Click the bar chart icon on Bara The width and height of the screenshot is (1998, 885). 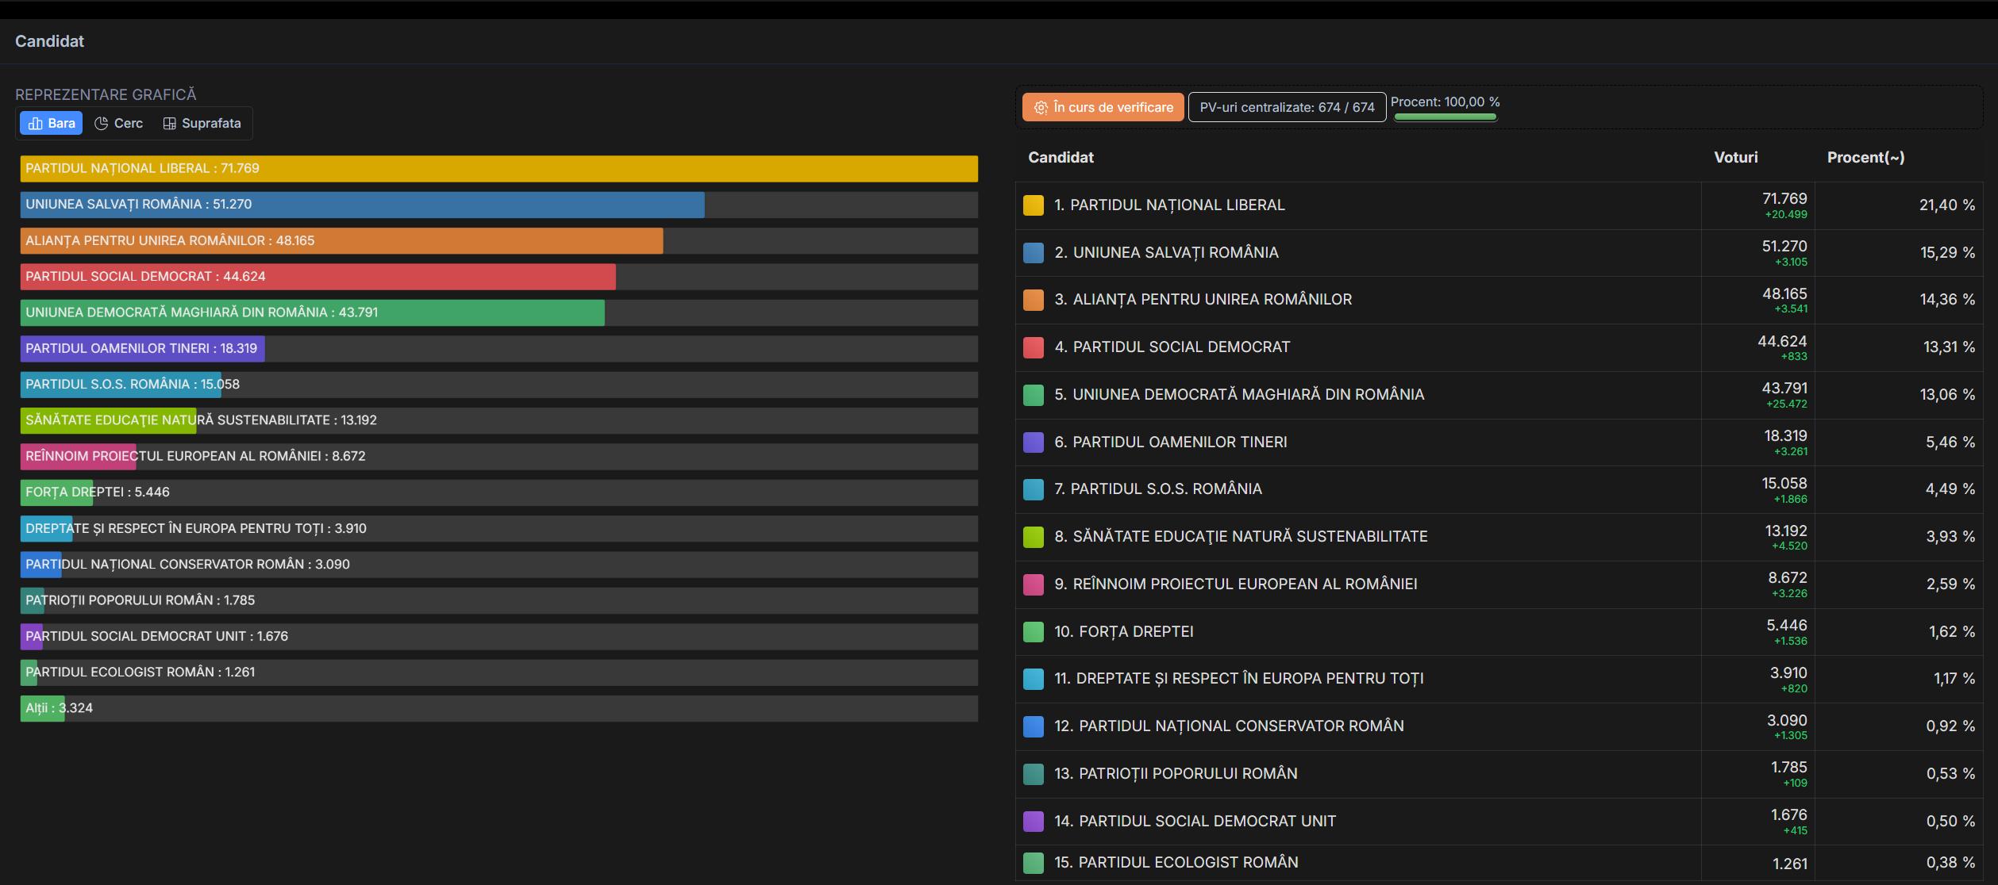click(35, 124)
